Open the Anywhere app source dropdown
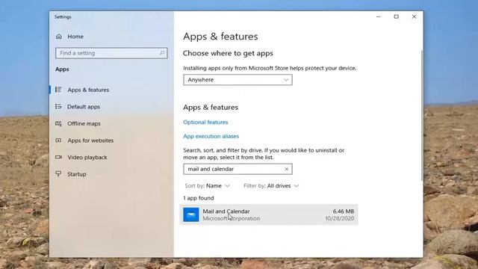Viewport: 478px width, 269px height. pyautogui.click(x=238, y=80)
